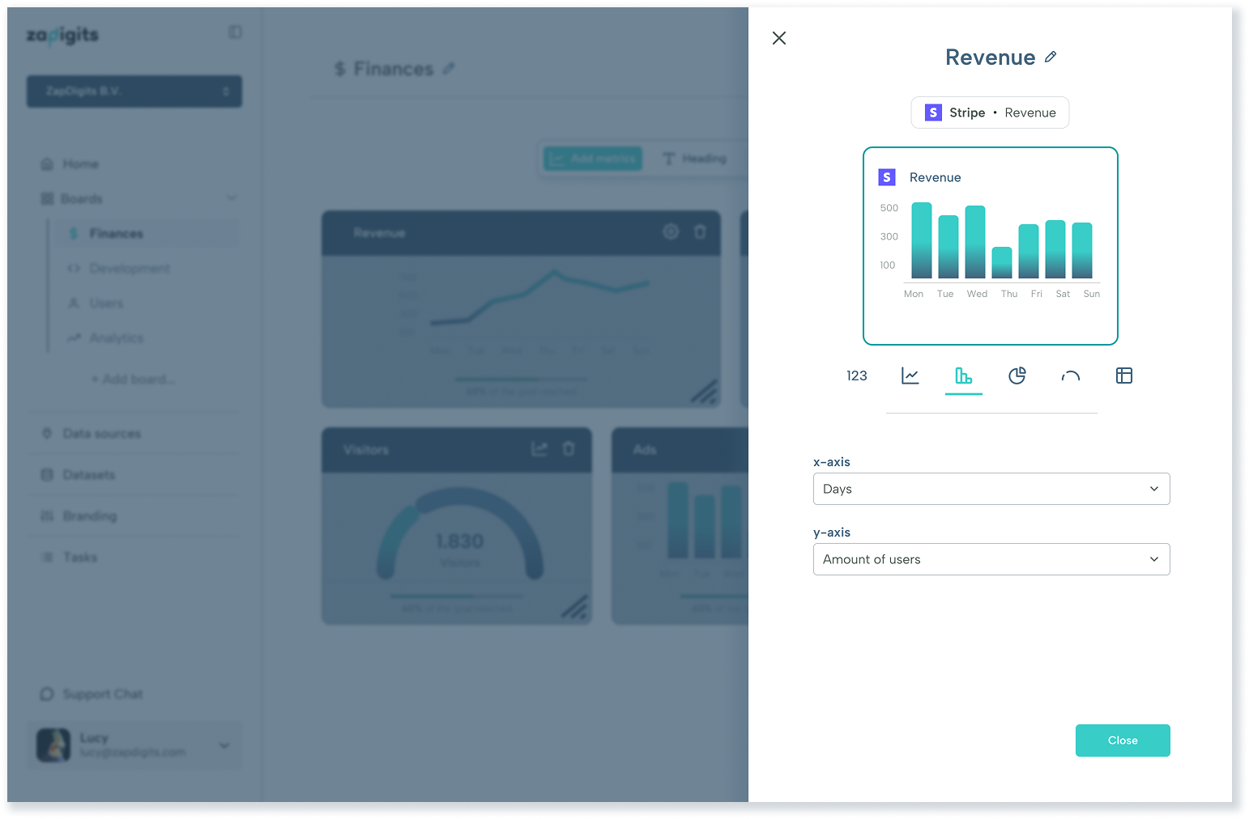Select the number (123) display type
This screenshot has width=1249, height=819.
click(856, 376)
